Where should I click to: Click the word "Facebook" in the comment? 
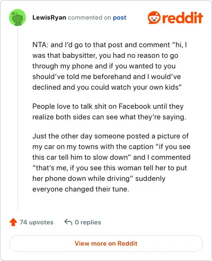pyautogui.click(x=135, y=107)
